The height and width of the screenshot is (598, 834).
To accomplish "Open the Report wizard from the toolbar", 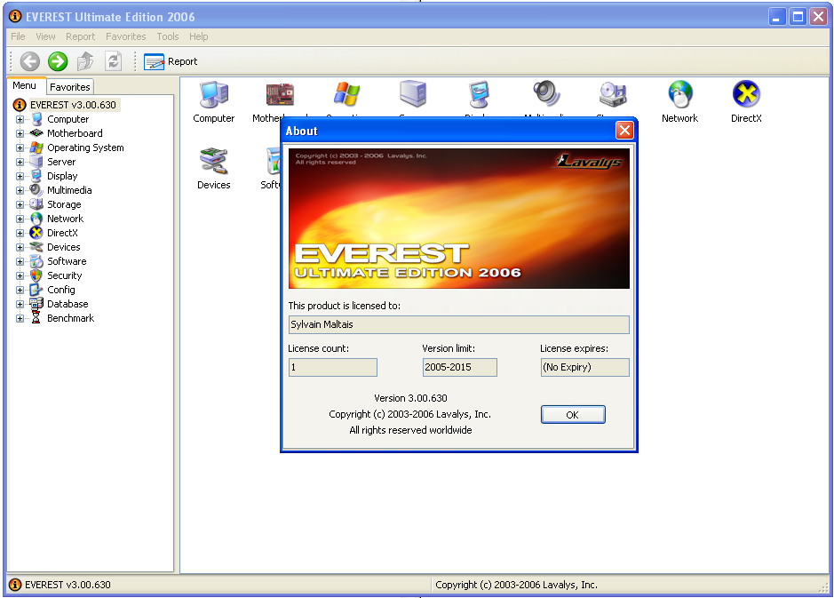I will 171,61.
